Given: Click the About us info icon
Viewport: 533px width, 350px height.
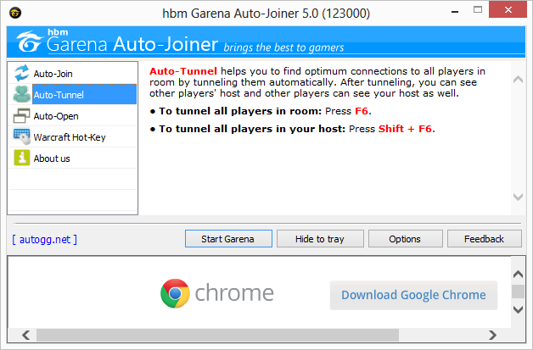Looking at the screenshot, I should 22,158.
